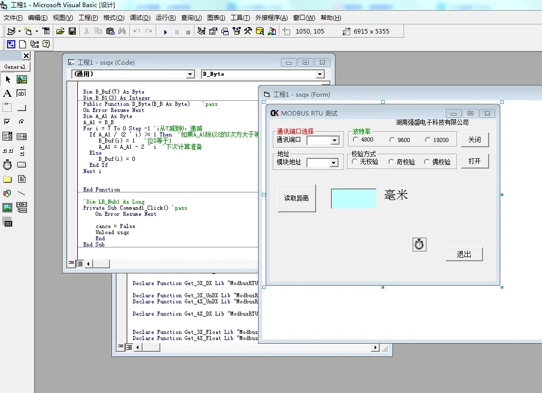Select the CommandButton control tool
Screen dimensions: 542x393
point(22,108)
